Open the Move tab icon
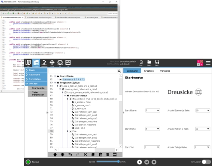The image size is (212, 166). (x=52, y=63)
